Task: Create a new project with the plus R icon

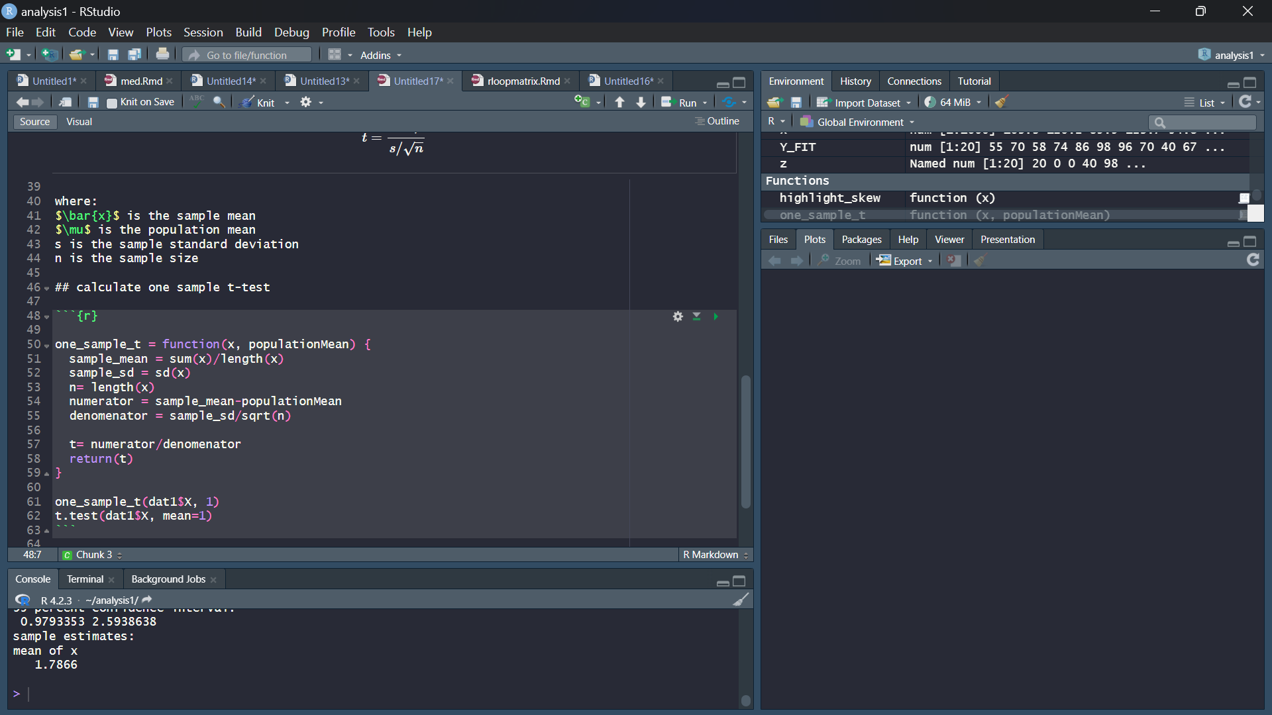Action: click(49, 55)
